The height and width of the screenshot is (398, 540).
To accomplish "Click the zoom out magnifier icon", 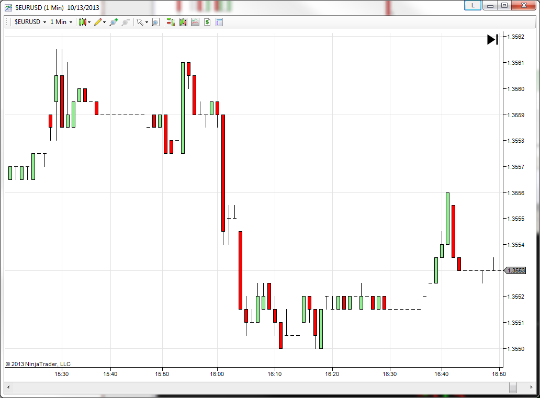I will coord(126,22).
